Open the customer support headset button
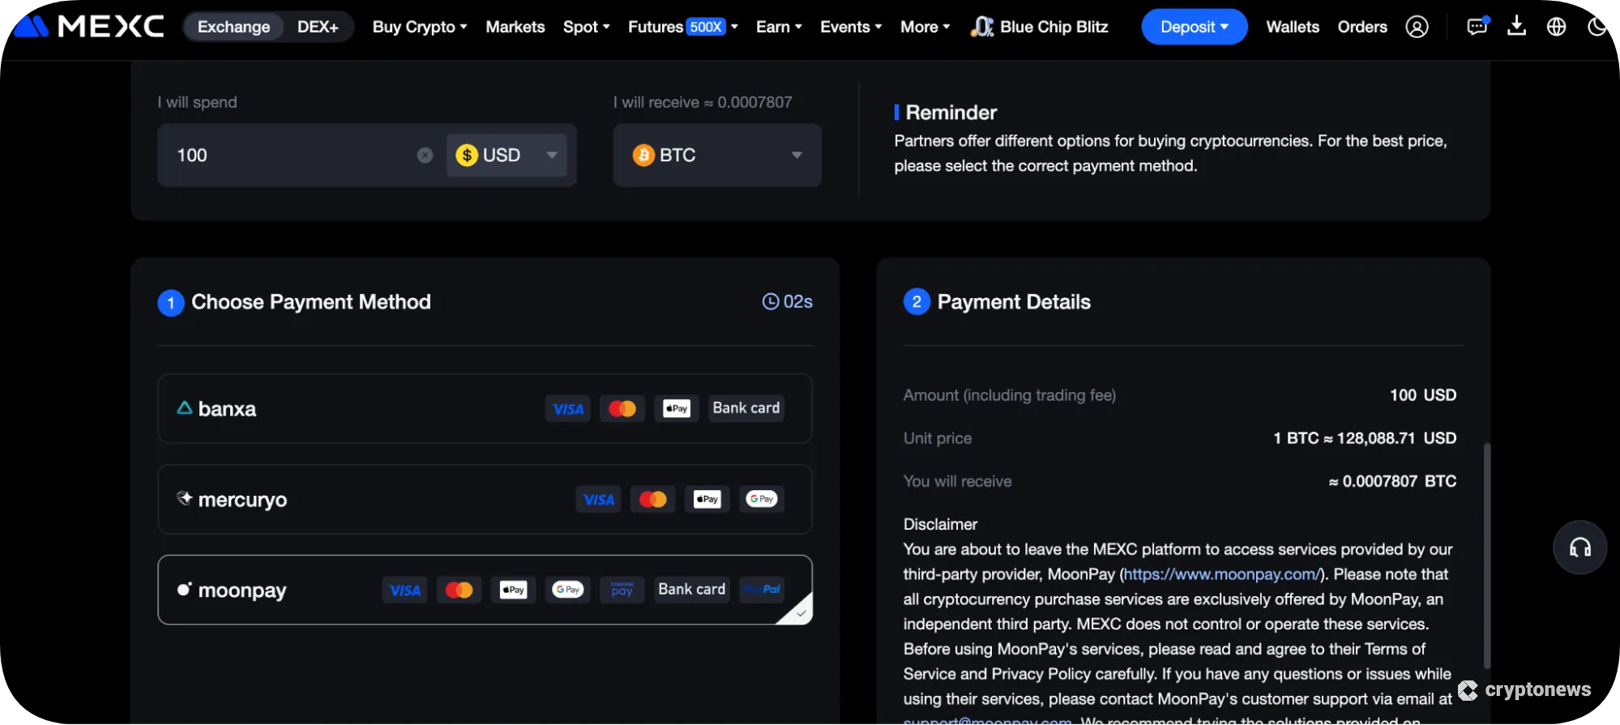This screenshot has width=1620, height=725. point(1579,548)
